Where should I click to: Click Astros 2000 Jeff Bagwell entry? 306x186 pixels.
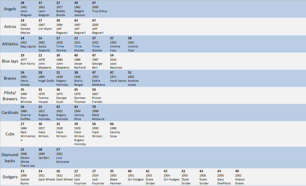click(98, 27)
